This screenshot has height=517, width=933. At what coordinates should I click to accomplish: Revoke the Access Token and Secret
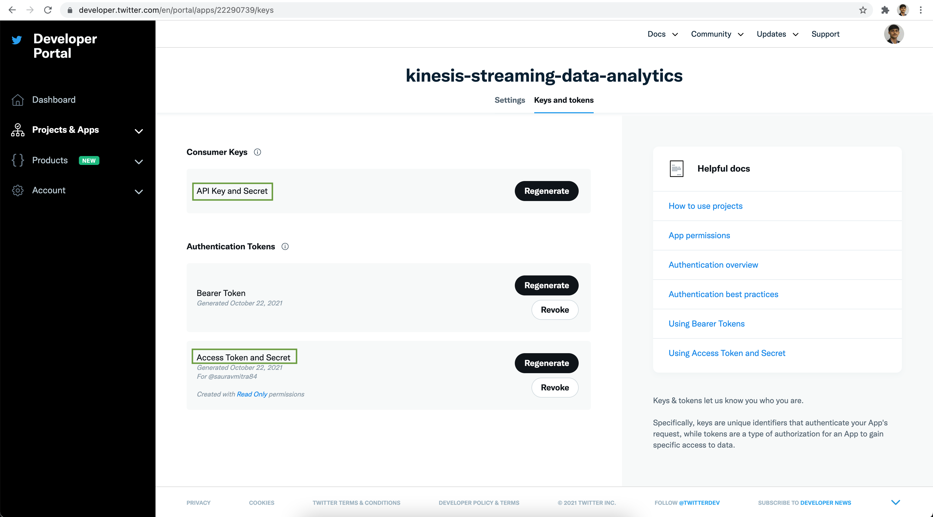(x=555, y=387)
